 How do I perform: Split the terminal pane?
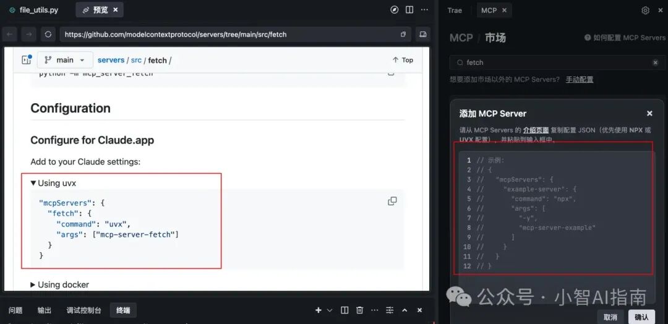345,310
